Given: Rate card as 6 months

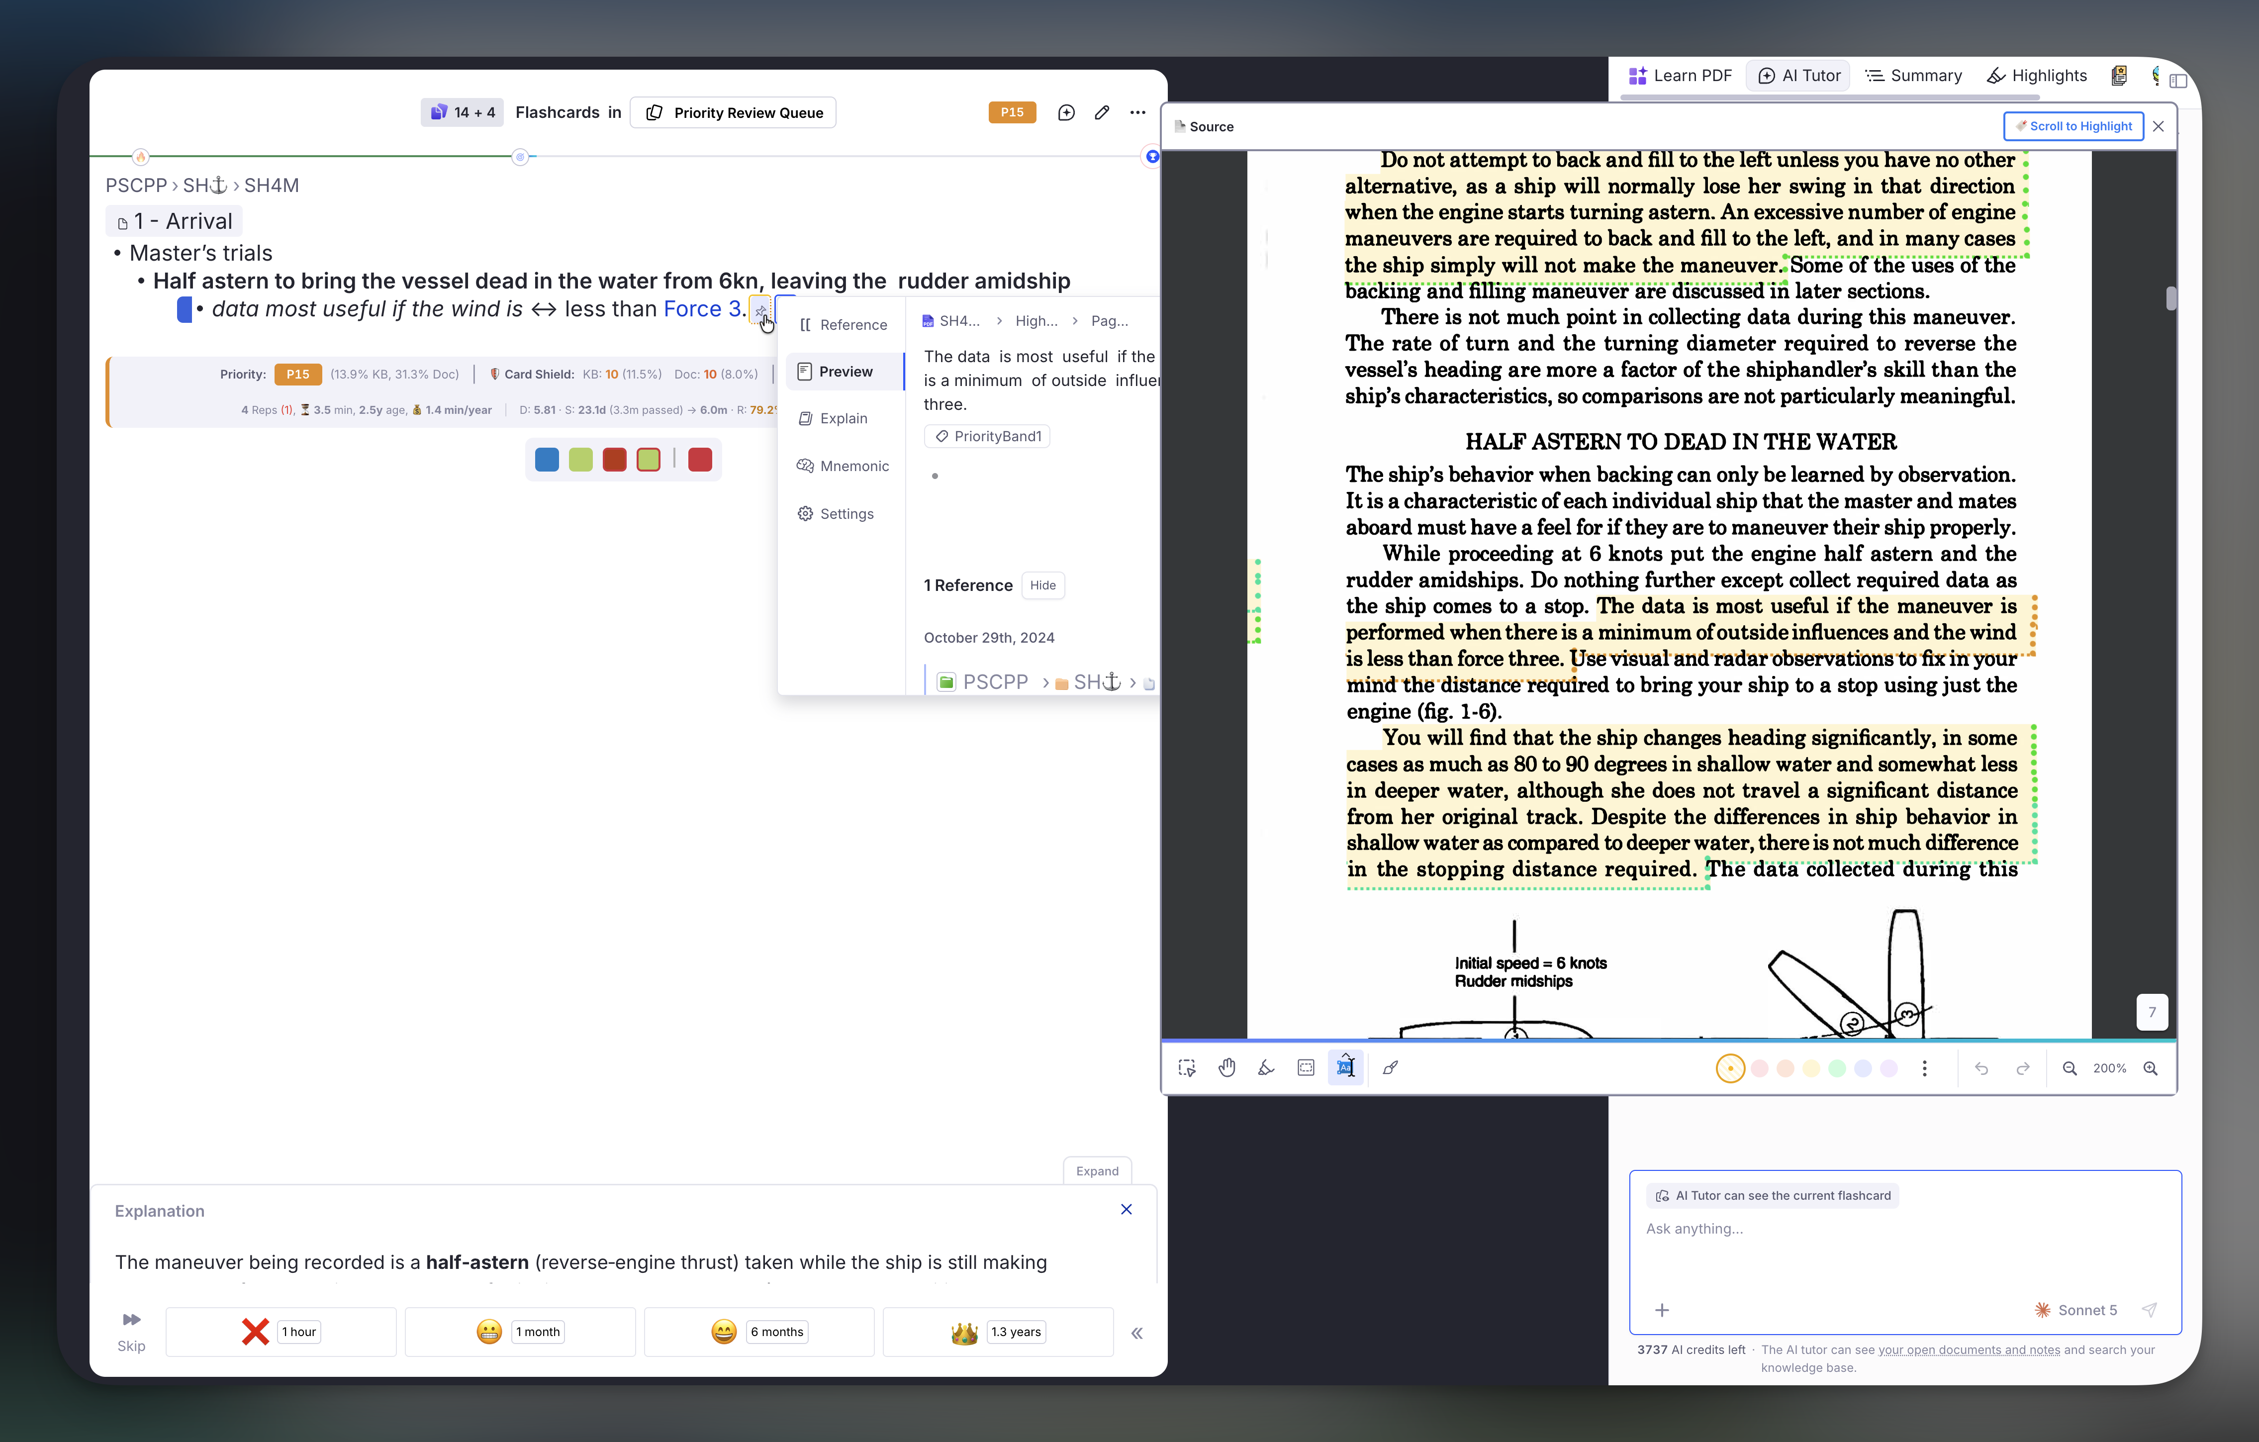Looking at the screenshot, I should (759, 1331).
